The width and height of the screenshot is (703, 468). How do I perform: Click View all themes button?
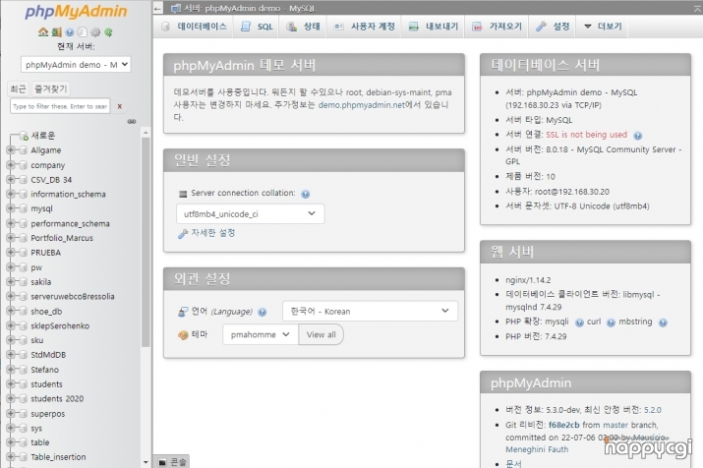point(321,334)
